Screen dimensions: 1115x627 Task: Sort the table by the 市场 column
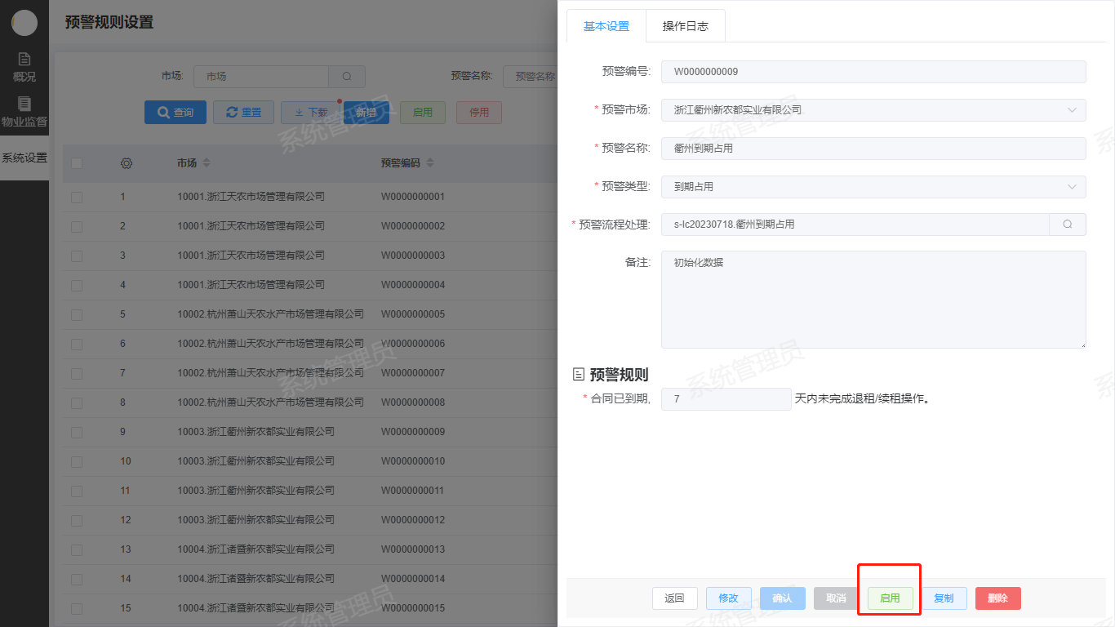tap(207, 163)
